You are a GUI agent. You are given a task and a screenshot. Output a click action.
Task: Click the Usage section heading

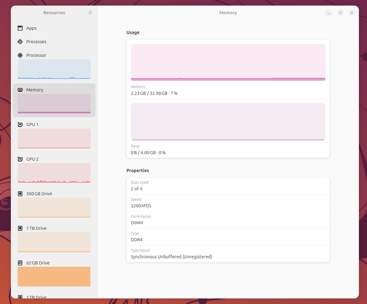133,32
